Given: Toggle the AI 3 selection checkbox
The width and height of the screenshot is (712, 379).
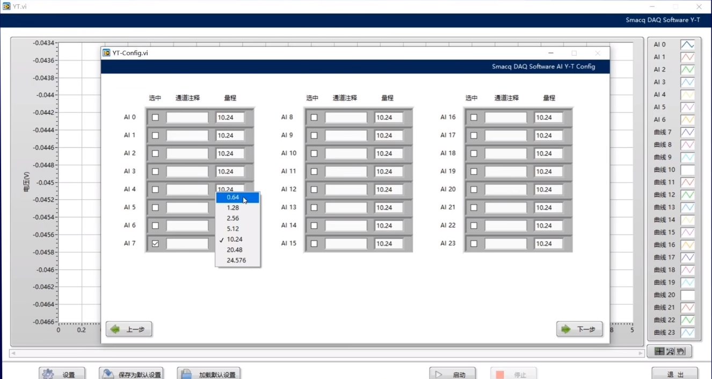Looking at the screenshot, I should point(155,172).
